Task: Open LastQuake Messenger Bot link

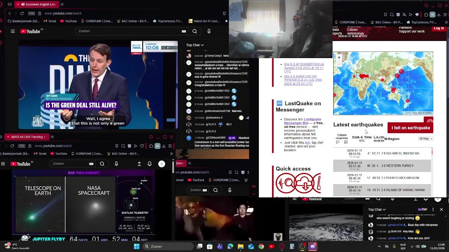Action: click(302, 121)
